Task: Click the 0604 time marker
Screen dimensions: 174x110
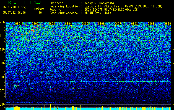Action: click(68, 24)
